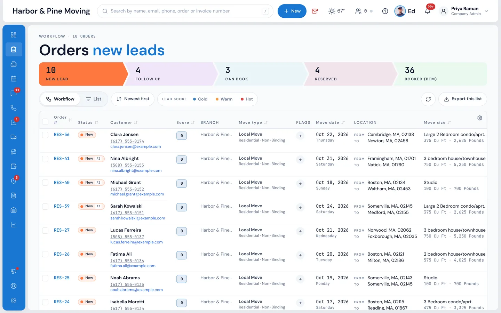Open the settings gear in the sidebar
Image resolution: width=501 pixels, height=313 pixels.
[x=14, y=300]
